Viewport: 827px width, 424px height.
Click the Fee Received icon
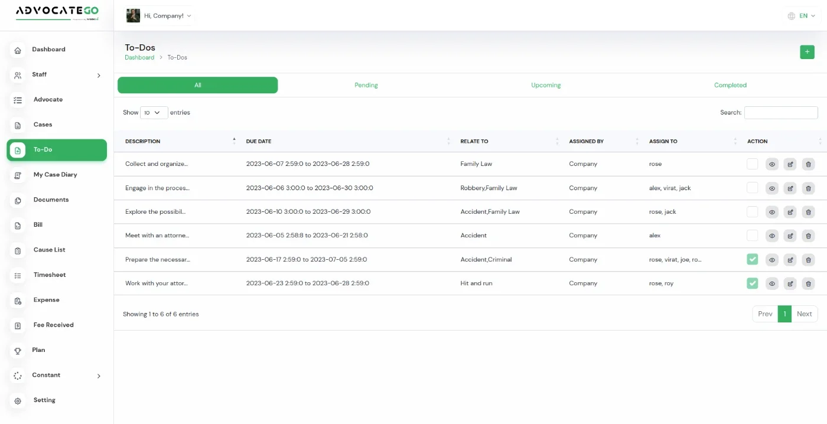coord(18,325)
